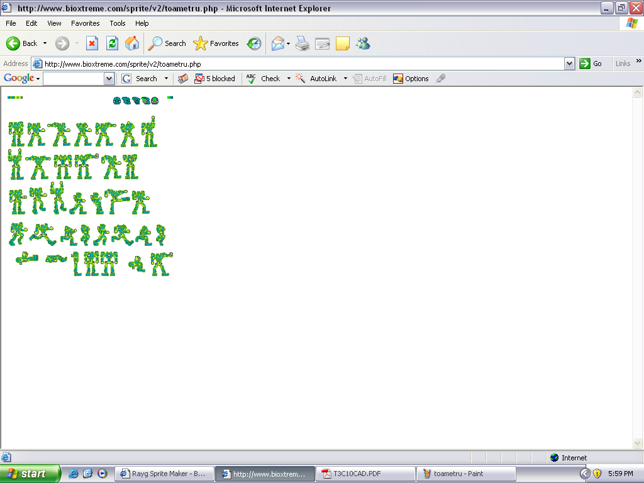Click the yellow Discuss note icon
This screenshot has width=644, height=483.
(343, 43)
